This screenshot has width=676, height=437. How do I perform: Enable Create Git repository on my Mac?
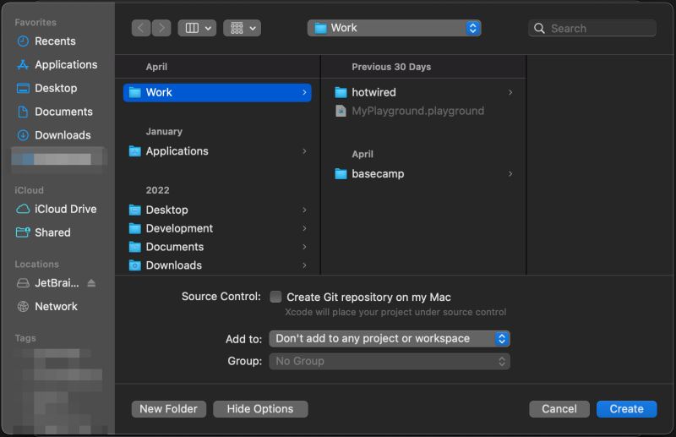[x=275, y=297]
